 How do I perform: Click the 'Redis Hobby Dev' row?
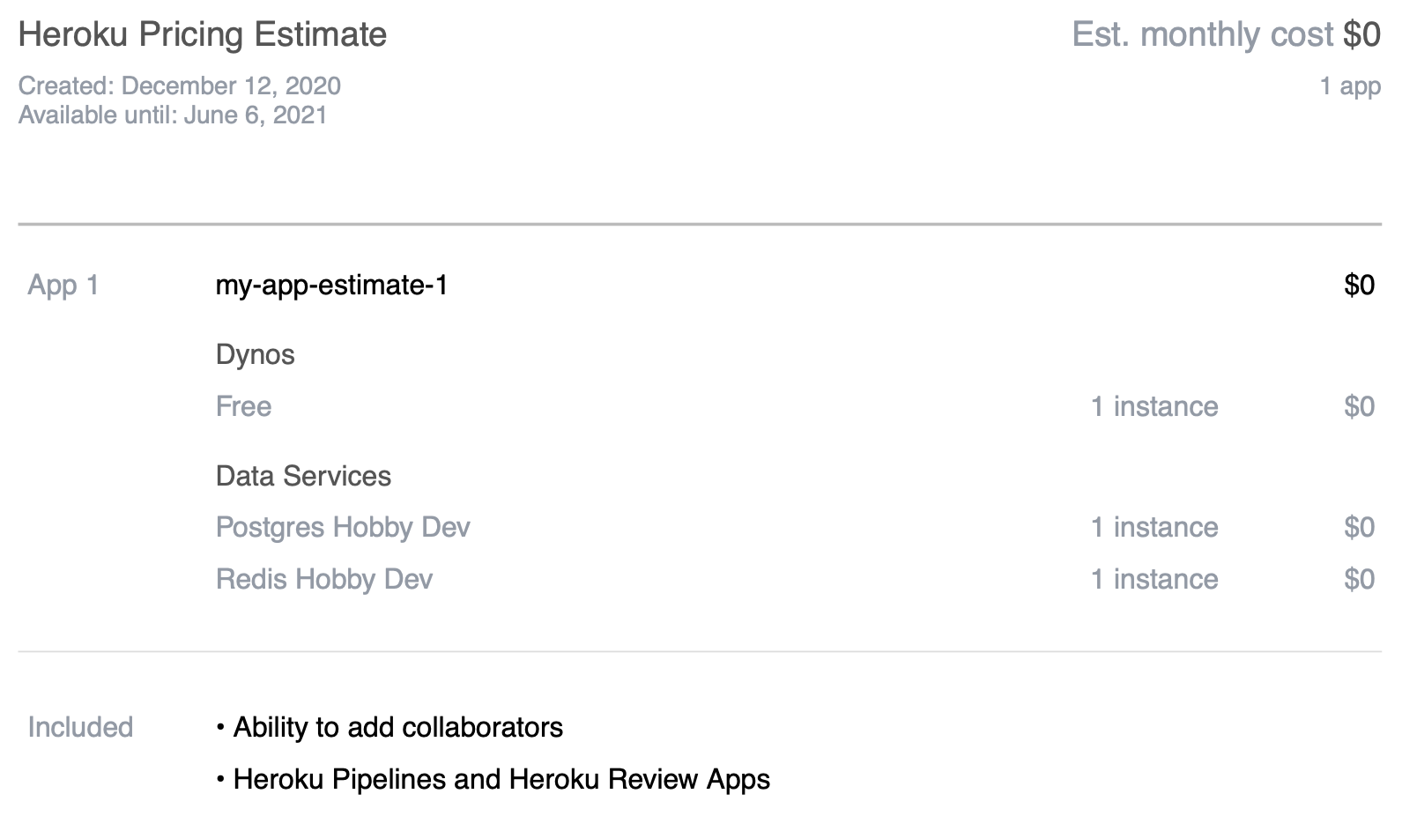[324, 579]
